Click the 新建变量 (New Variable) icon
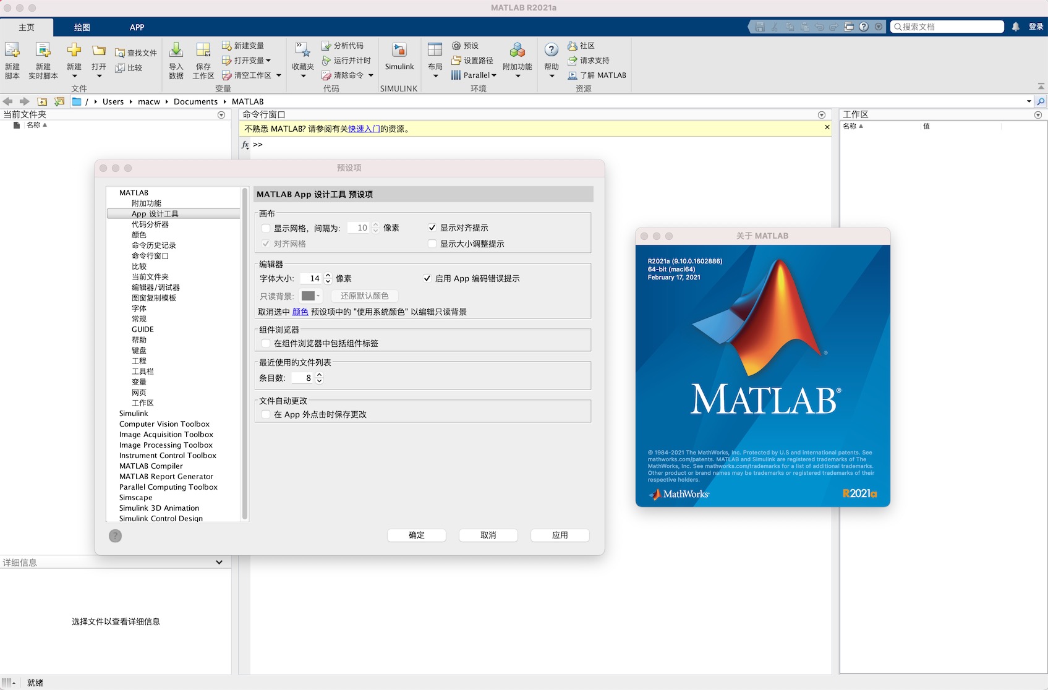 pyautogui.click(x=226, y=46)
